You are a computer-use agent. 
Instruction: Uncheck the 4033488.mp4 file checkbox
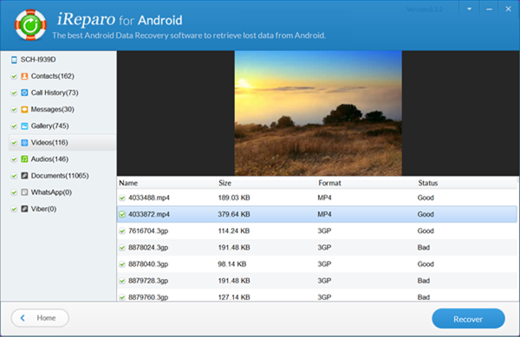click(122, 198)
